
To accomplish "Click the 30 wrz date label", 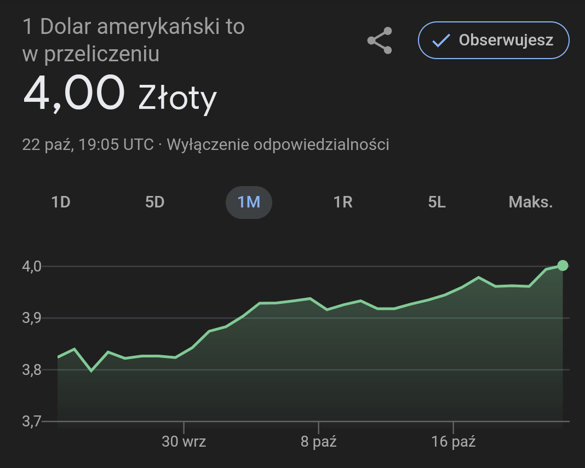I will [x=184, y=441].
